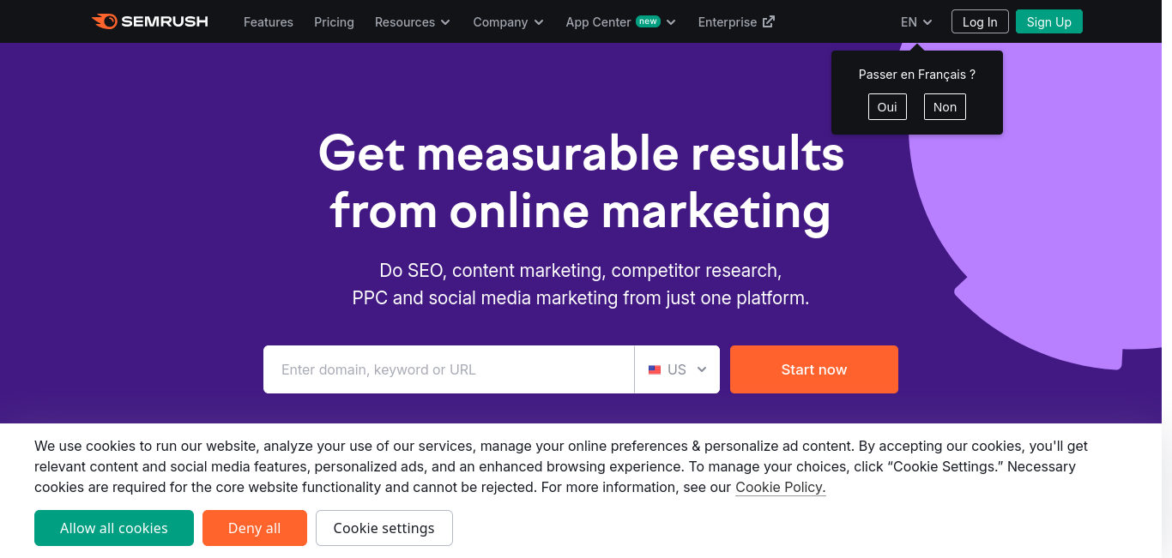Allow all cookies
The image size is (1172, 558).
[114, 528]
